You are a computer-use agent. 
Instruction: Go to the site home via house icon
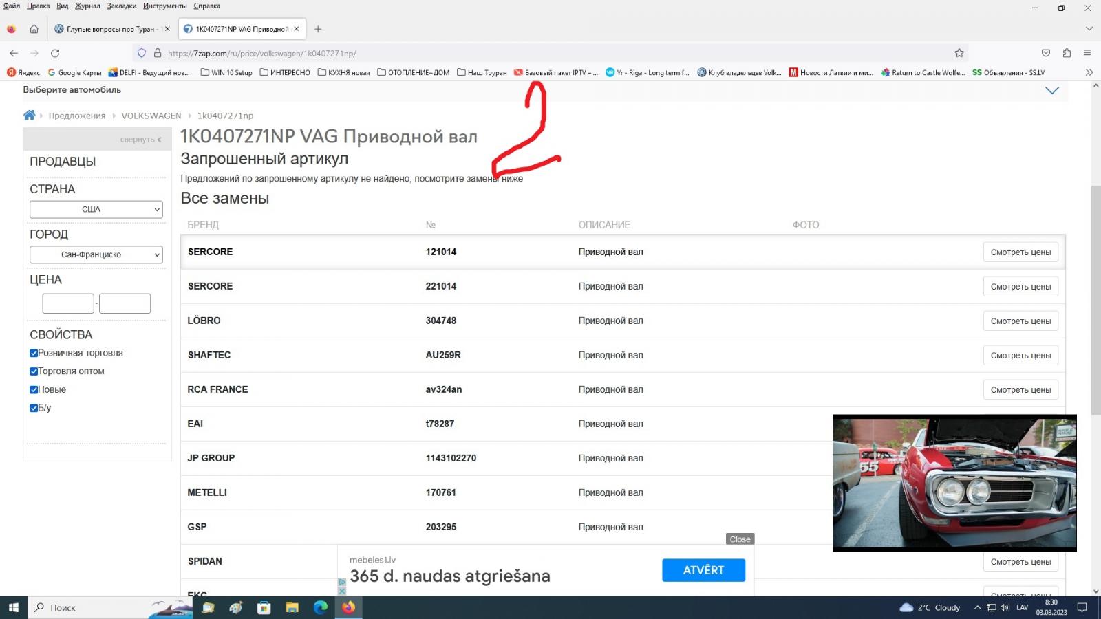29,115
